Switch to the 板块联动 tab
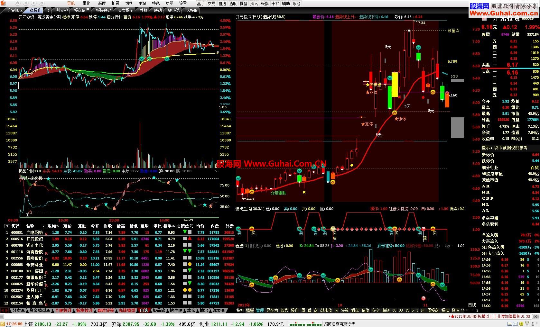This screenshot has height=327, width=540. coord(104,10)
